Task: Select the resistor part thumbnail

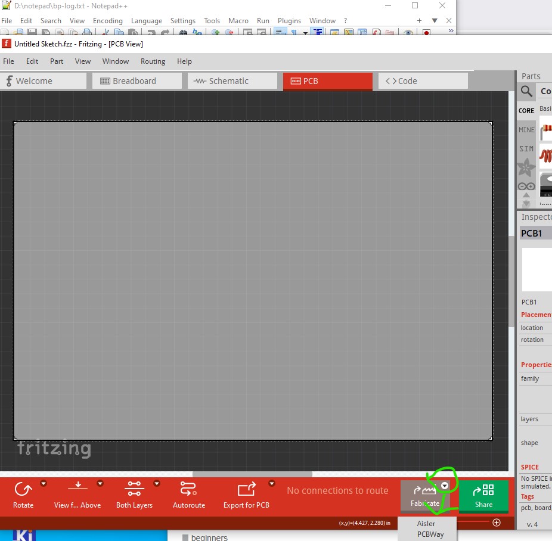Action: coord(545,128)
